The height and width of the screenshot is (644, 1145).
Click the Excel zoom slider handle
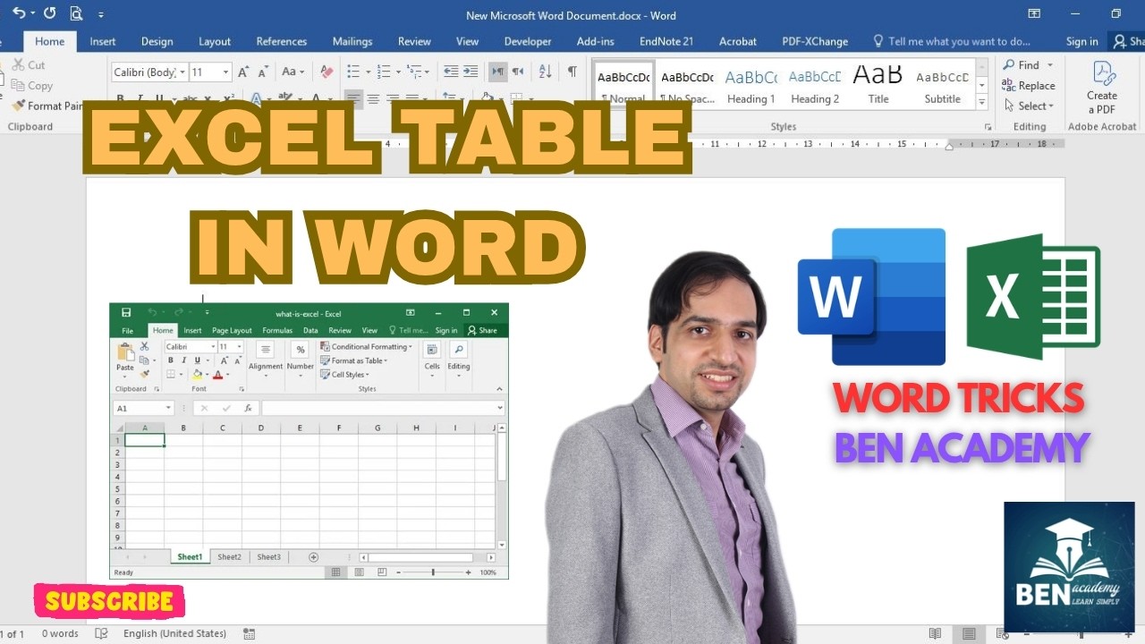click(433, 572)
